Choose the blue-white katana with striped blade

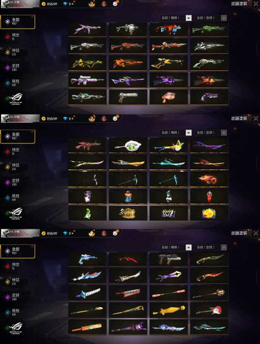(87, 293)
